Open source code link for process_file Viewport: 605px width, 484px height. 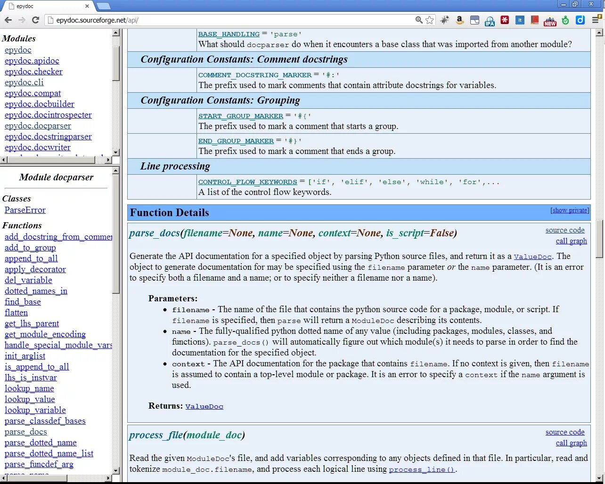pyautogui.click(x=565, y=432)
